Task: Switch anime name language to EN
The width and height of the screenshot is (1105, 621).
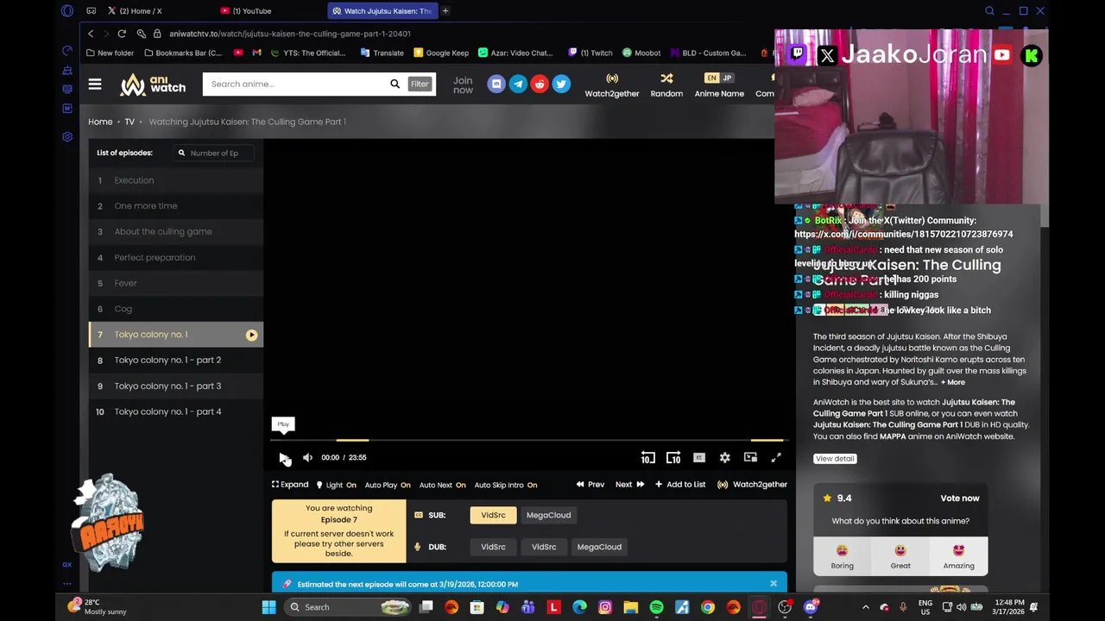Action: pyautogui.click(x=711, y=78)
